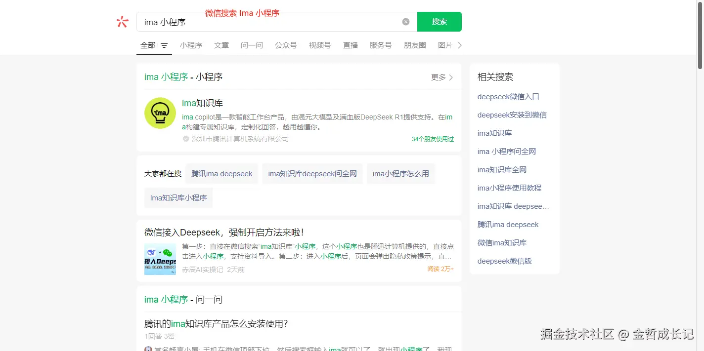Image resolution: width=704 pixels, height=351 pixels.
Task: Open related search ima知识库 deepsee…
Action: coord(513,206)
